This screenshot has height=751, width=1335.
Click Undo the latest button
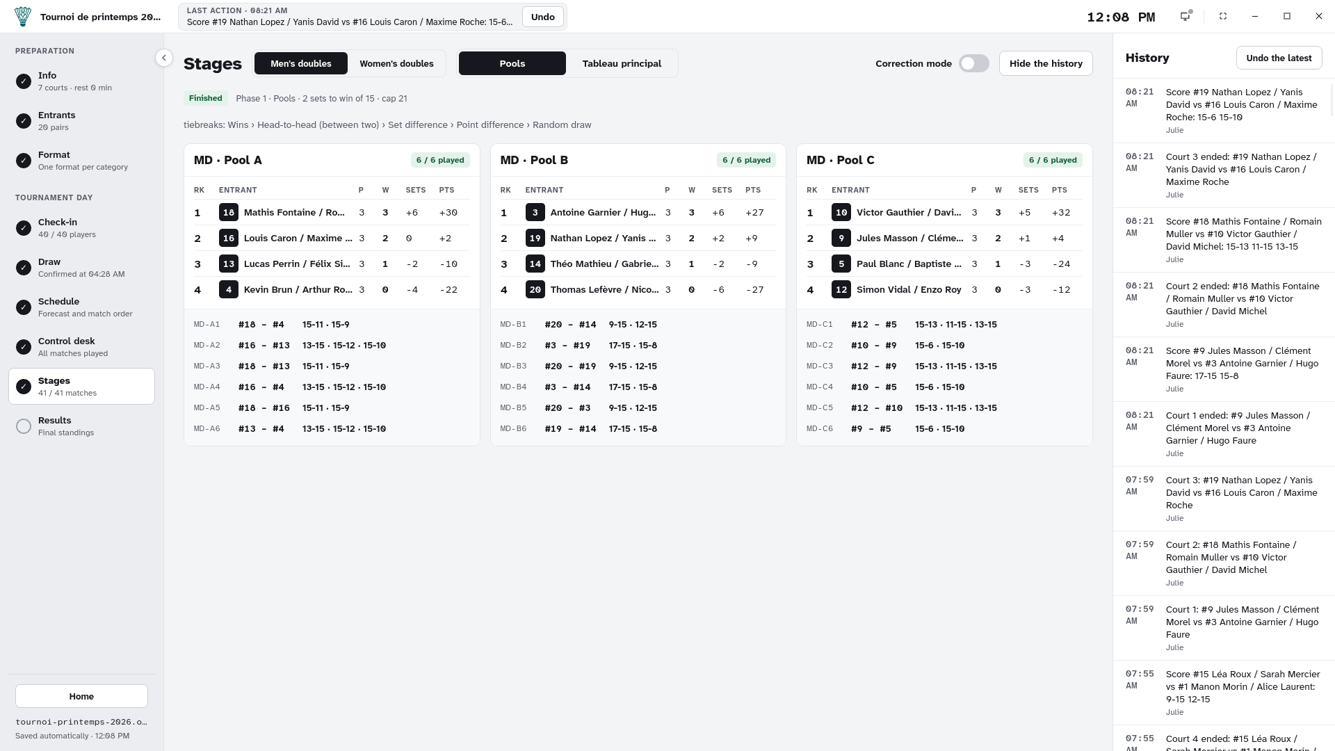pyautogui.click(x=1279, y=58)
